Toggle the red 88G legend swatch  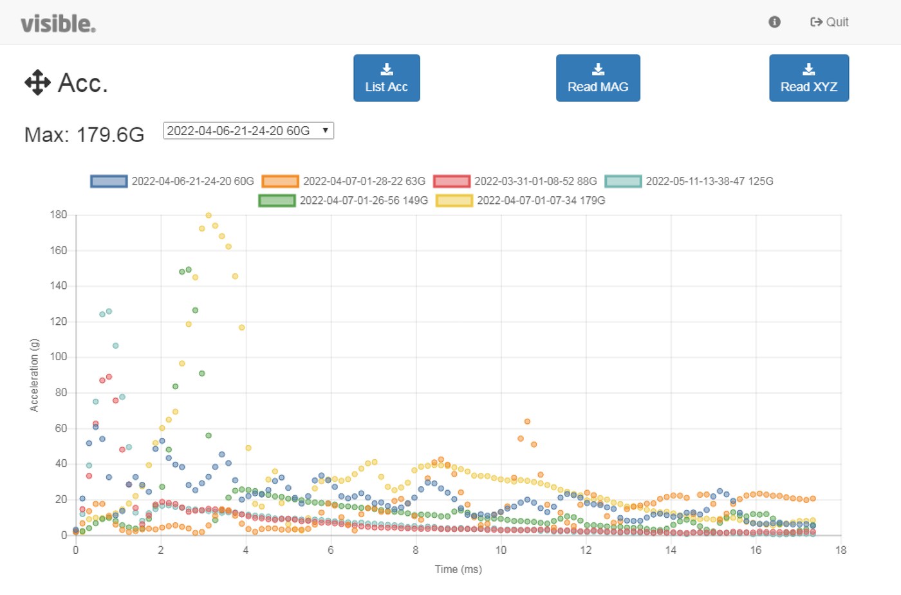click(x=451, y=181)
